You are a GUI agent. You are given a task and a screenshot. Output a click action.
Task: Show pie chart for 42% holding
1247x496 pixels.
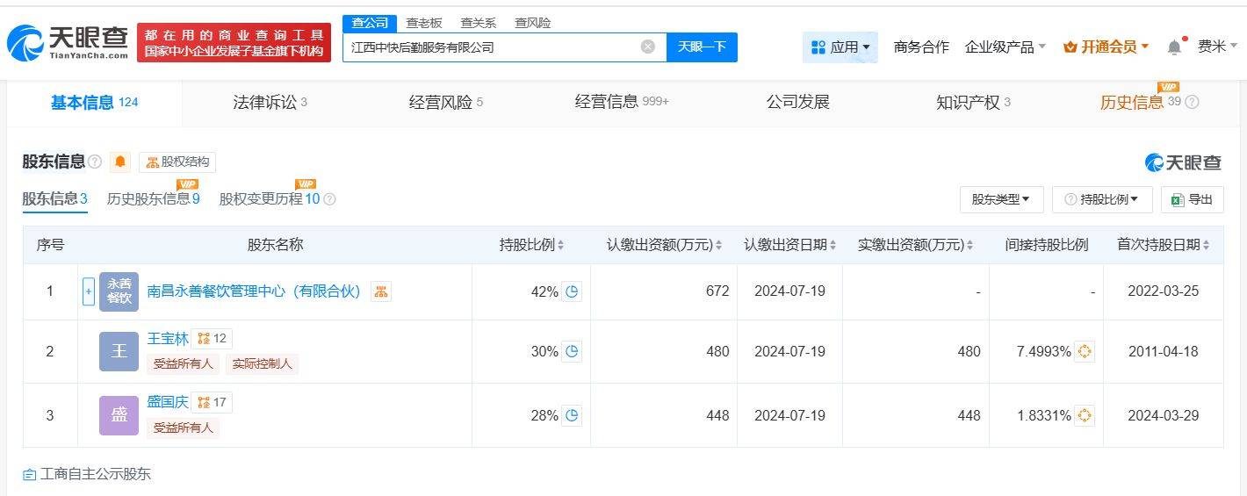[573, 291]
